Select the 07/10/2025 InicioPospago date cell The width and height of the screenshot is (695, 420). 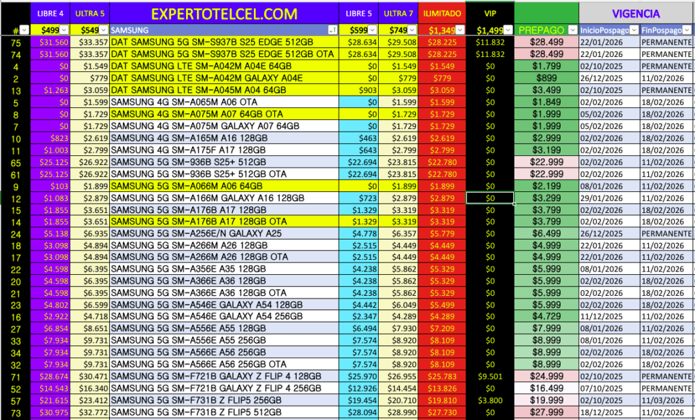604,388
